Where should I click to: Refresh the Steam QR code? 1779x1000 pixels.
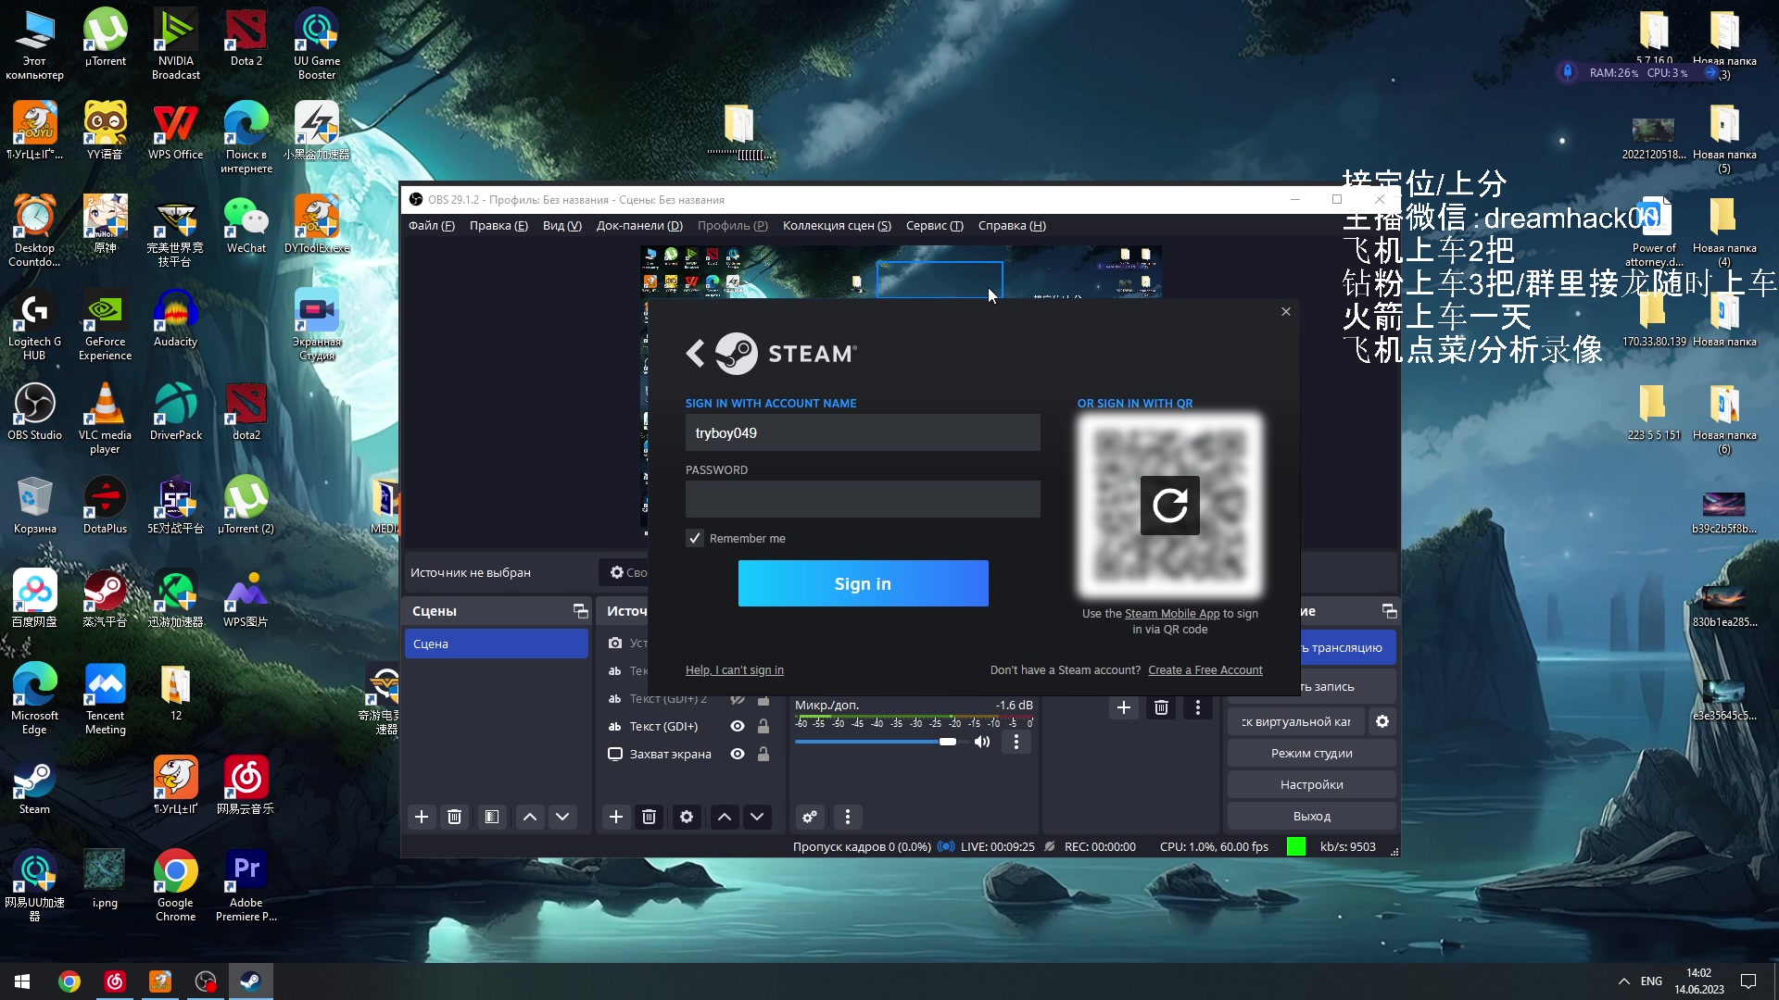(1169, 506)
